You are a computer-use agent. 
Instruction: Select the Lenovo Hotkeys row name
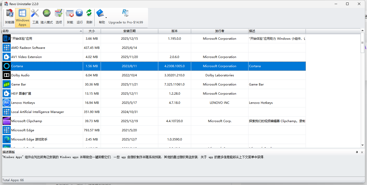tap(23, 103)
